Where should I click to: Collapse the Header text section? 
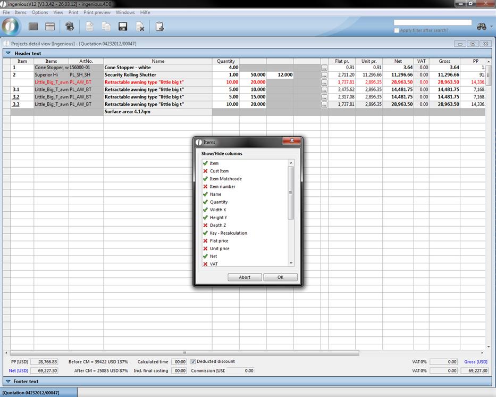pyautogui.click(x=8, y=53)
